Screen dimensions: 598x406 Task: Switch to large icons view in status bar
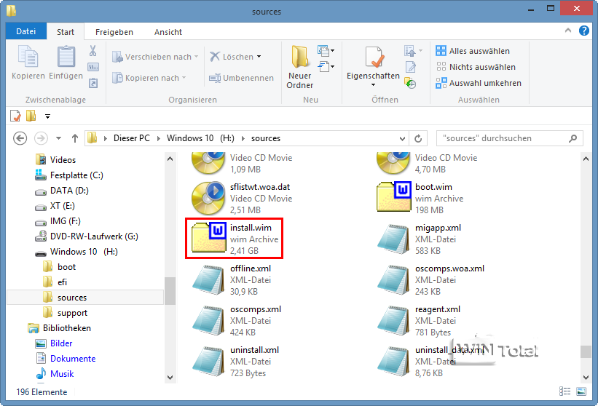581,391
